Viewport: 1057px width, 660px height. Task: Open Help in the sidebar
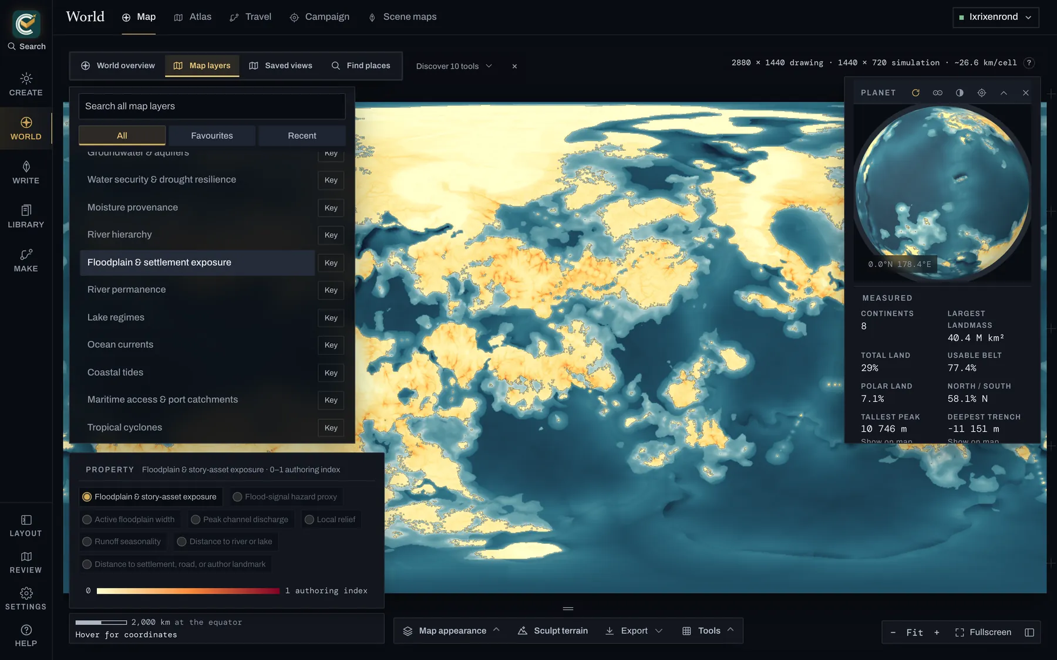tap(26, 636)
